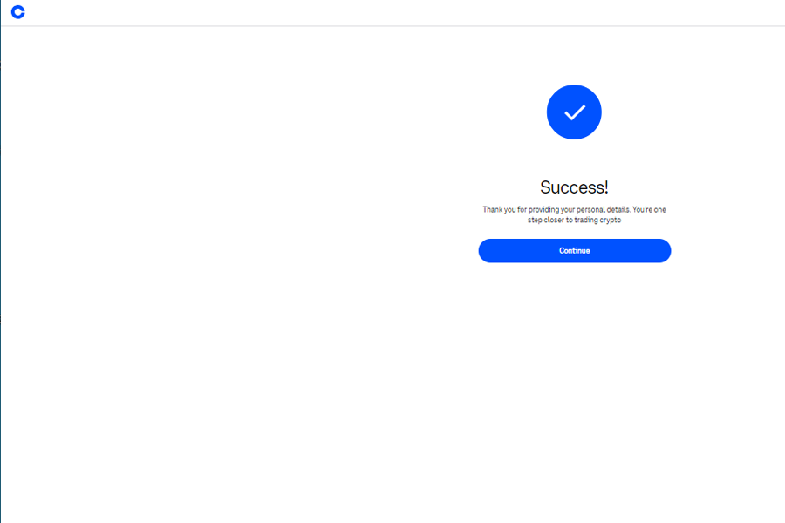785x523 pixels.
Task: Select the round blue confirmation badge
Action: [574, 112]
